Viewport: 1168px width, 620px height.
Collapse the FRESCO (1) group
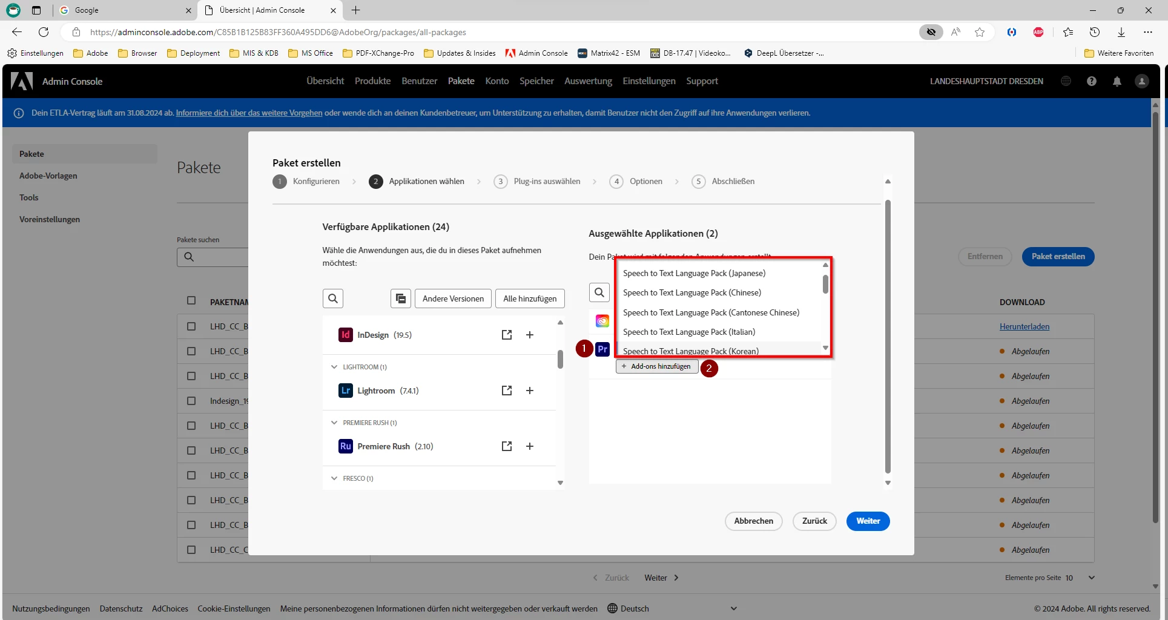coord(334,478)
